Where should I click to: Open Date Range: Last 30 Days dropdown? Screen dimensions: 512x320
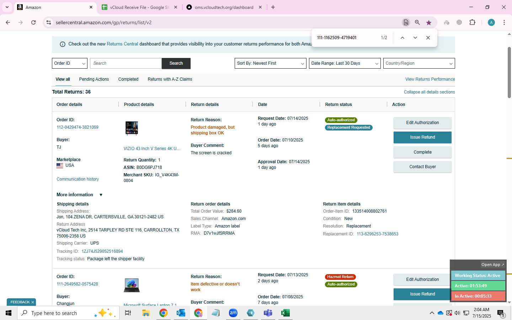tap(345, 63)
